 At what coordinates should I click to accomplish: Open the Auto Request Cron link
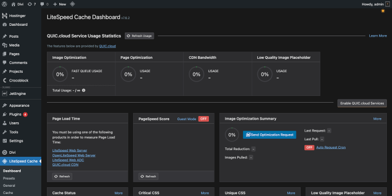(x=331, y=148)
